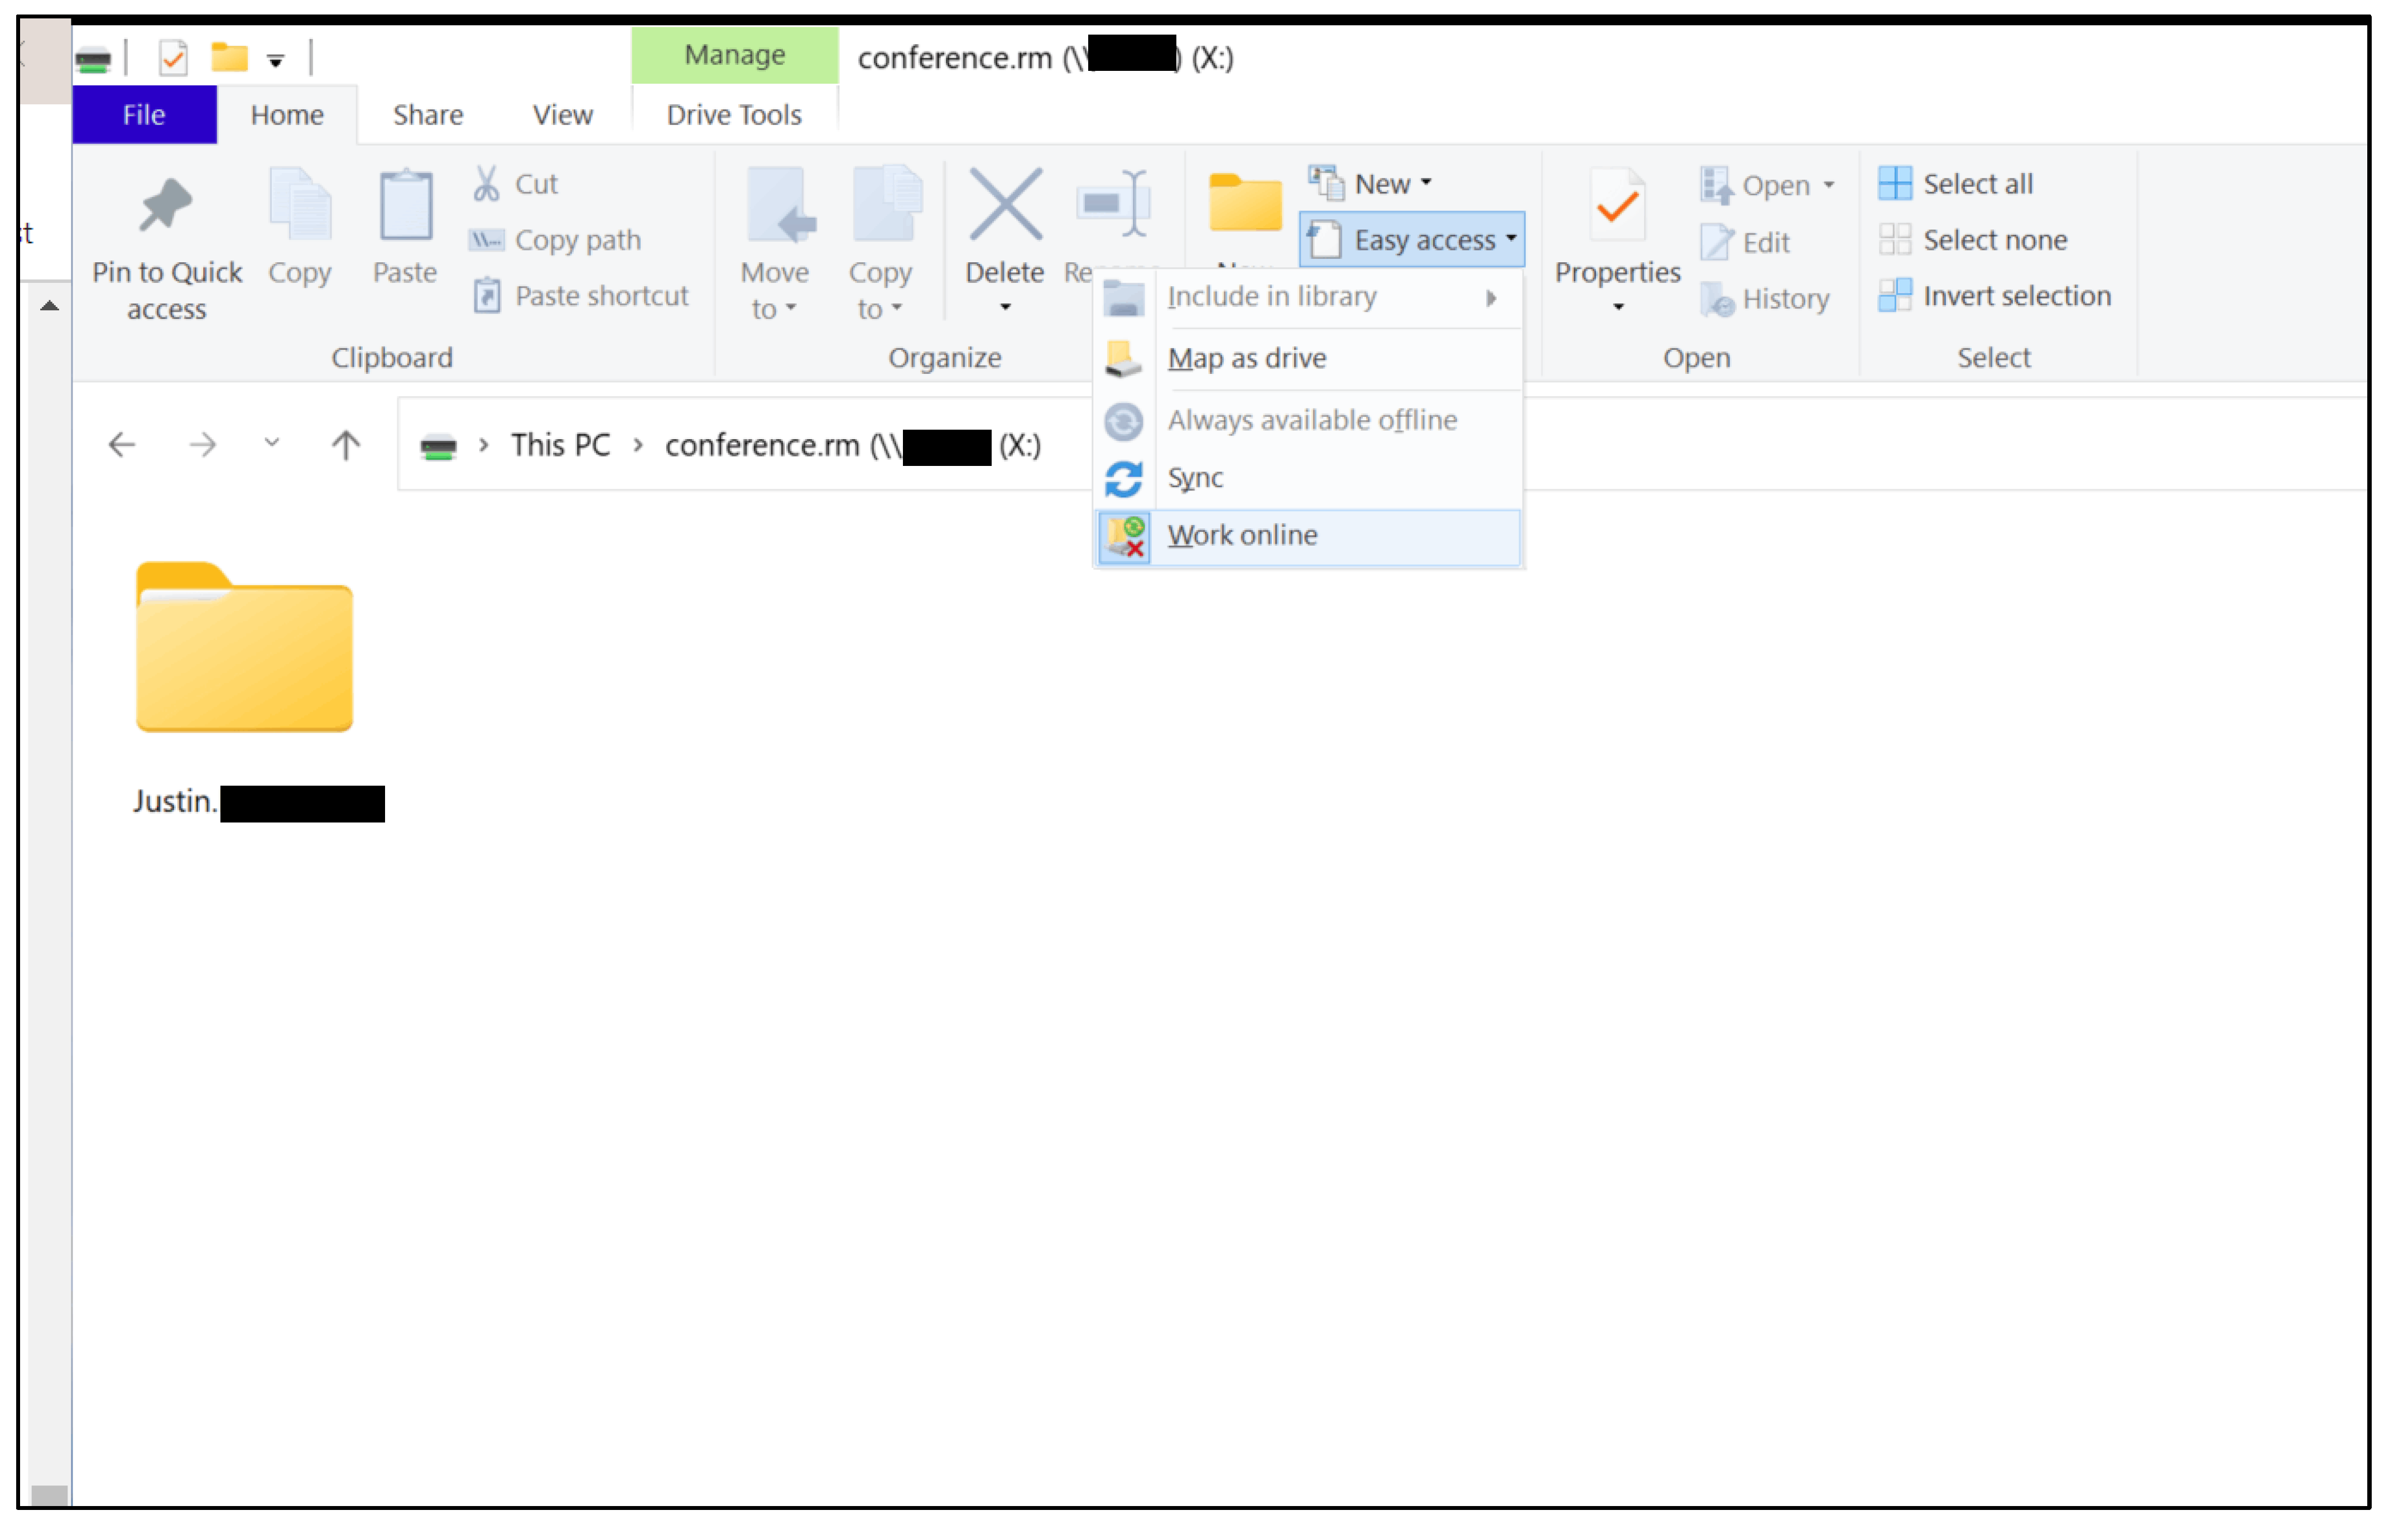Expand the Recent locations chevron
Image resolution: width=2408 pixels, height=1520 pixels.
271,442
